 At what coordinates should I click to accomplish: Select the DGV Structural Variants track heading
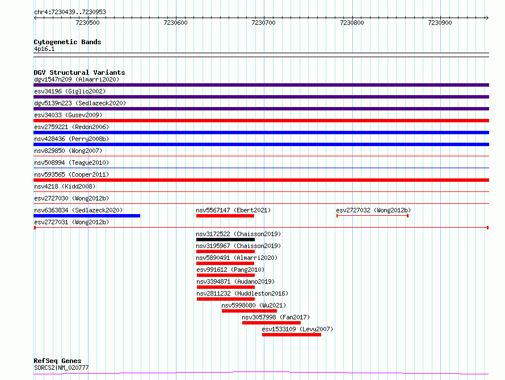[79, 72]
